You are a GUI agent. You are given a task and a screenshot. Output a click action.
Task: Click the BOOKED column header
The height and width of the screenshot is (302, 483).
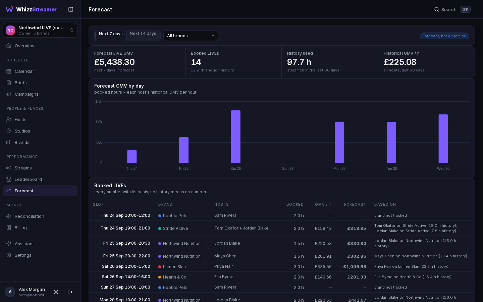click(x=295, y=204)
